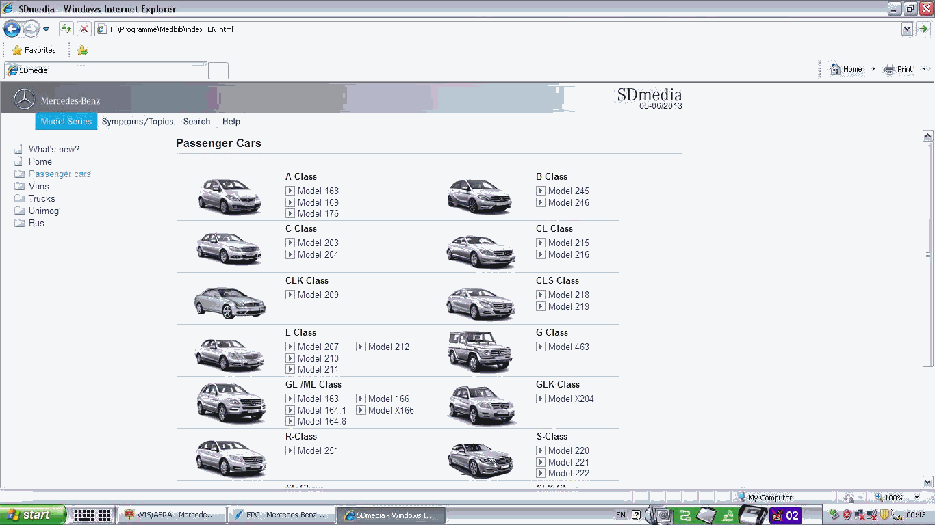935x525 pixels.
Task: Click the page icon beside What's new?
Action: click(19, 149)
